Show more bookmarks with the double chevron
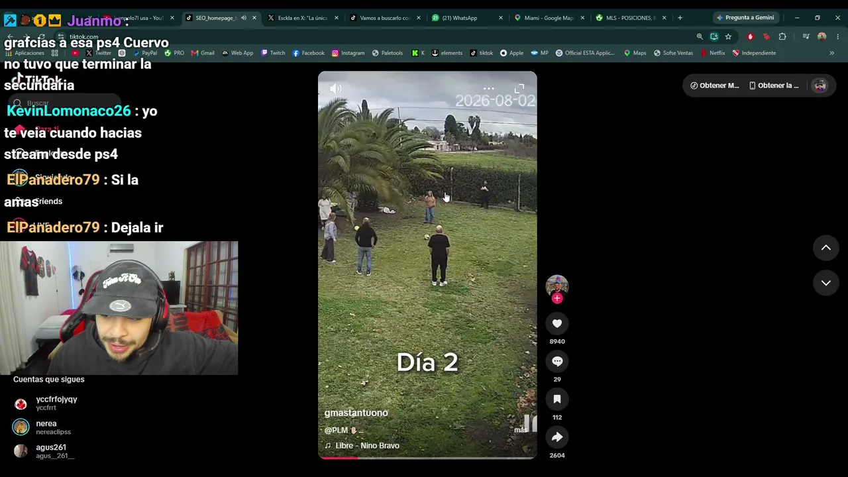The width and height of the screenshot is (848, 477). (x=832, y=53)
